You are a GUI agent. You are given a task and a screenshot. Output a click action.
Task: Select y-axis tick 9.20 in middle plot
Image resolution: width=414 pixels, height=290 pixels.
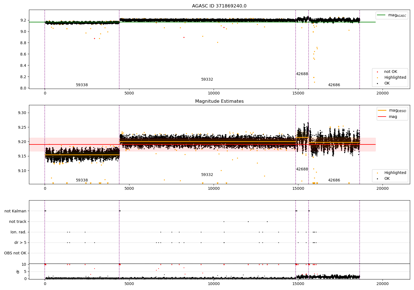tap(22, 142)
